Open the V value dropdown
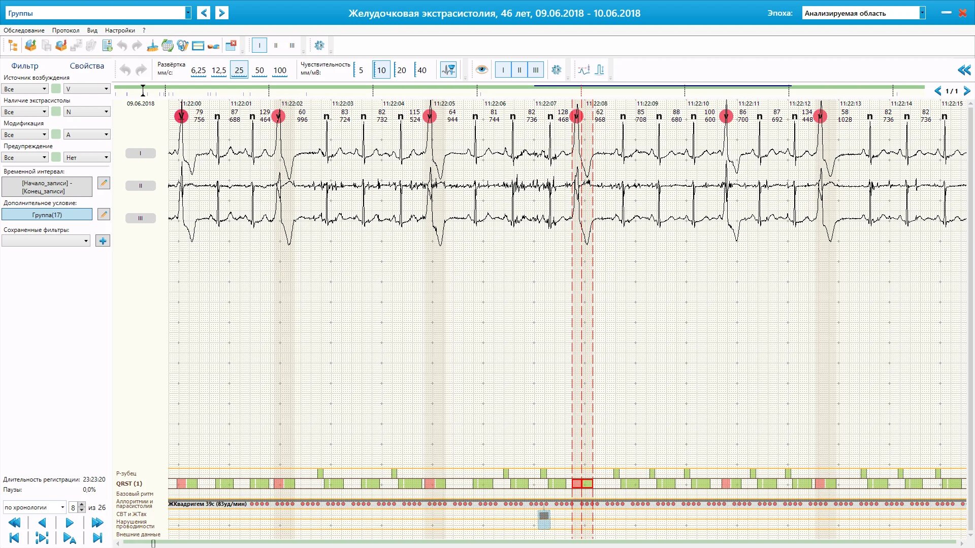This screenshot has height=548, width=975. pos(87,89)
